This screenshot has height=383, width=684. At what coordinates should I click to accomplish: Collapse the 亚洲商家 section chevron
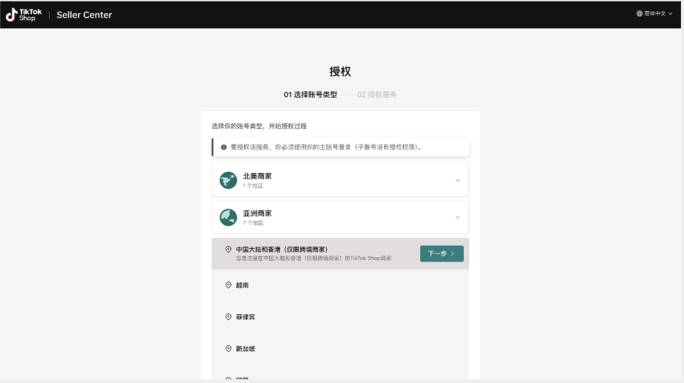(457, 217)
